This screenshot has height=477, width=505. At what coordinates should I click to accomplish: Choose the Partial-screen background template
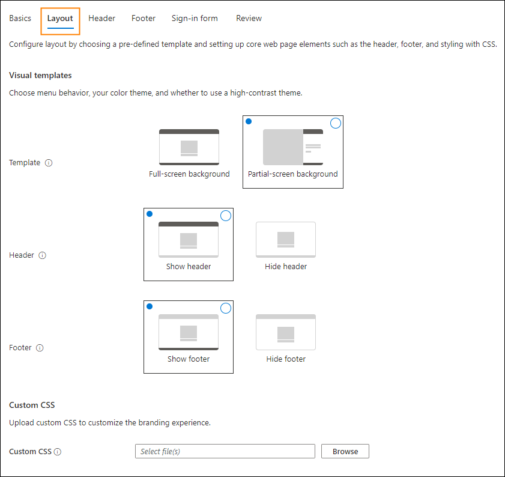tap(292, 152)
